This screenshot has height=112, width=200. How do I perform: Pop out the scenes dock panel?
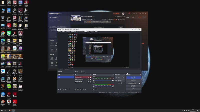73,75
